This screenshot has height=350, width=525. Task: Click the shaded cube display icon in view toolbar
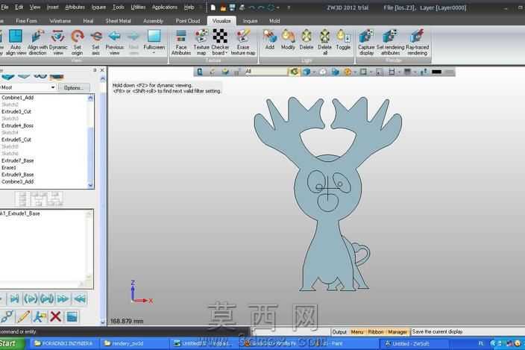click(306, 72)
